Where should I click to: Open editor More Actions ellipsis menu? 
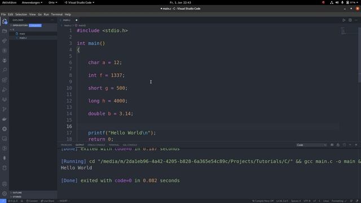356,20
